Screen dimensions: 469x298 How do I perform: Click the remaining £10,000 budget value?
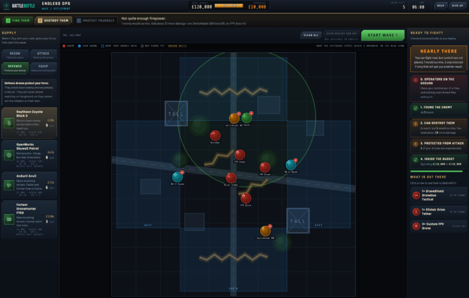coord(257,7)
